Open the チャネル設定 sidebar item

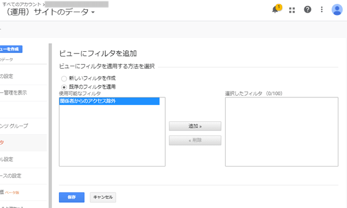click(6, 159)
